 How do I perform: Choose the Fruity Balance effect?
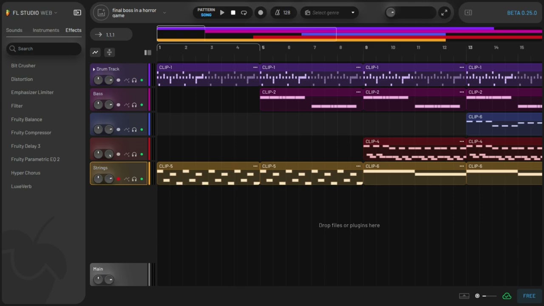tap(26, 119)
